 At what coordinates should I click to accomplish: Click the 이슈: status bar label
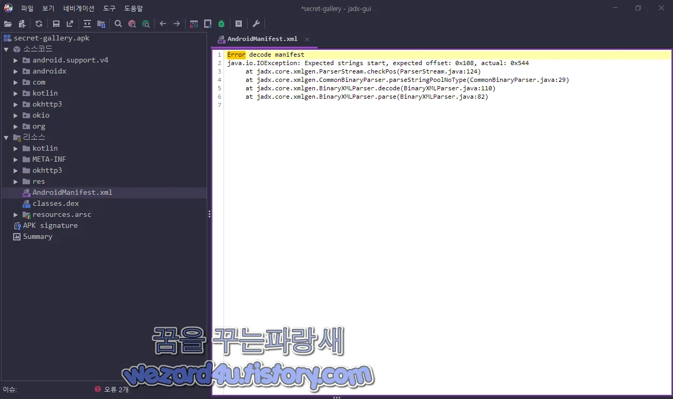[10, 390]
